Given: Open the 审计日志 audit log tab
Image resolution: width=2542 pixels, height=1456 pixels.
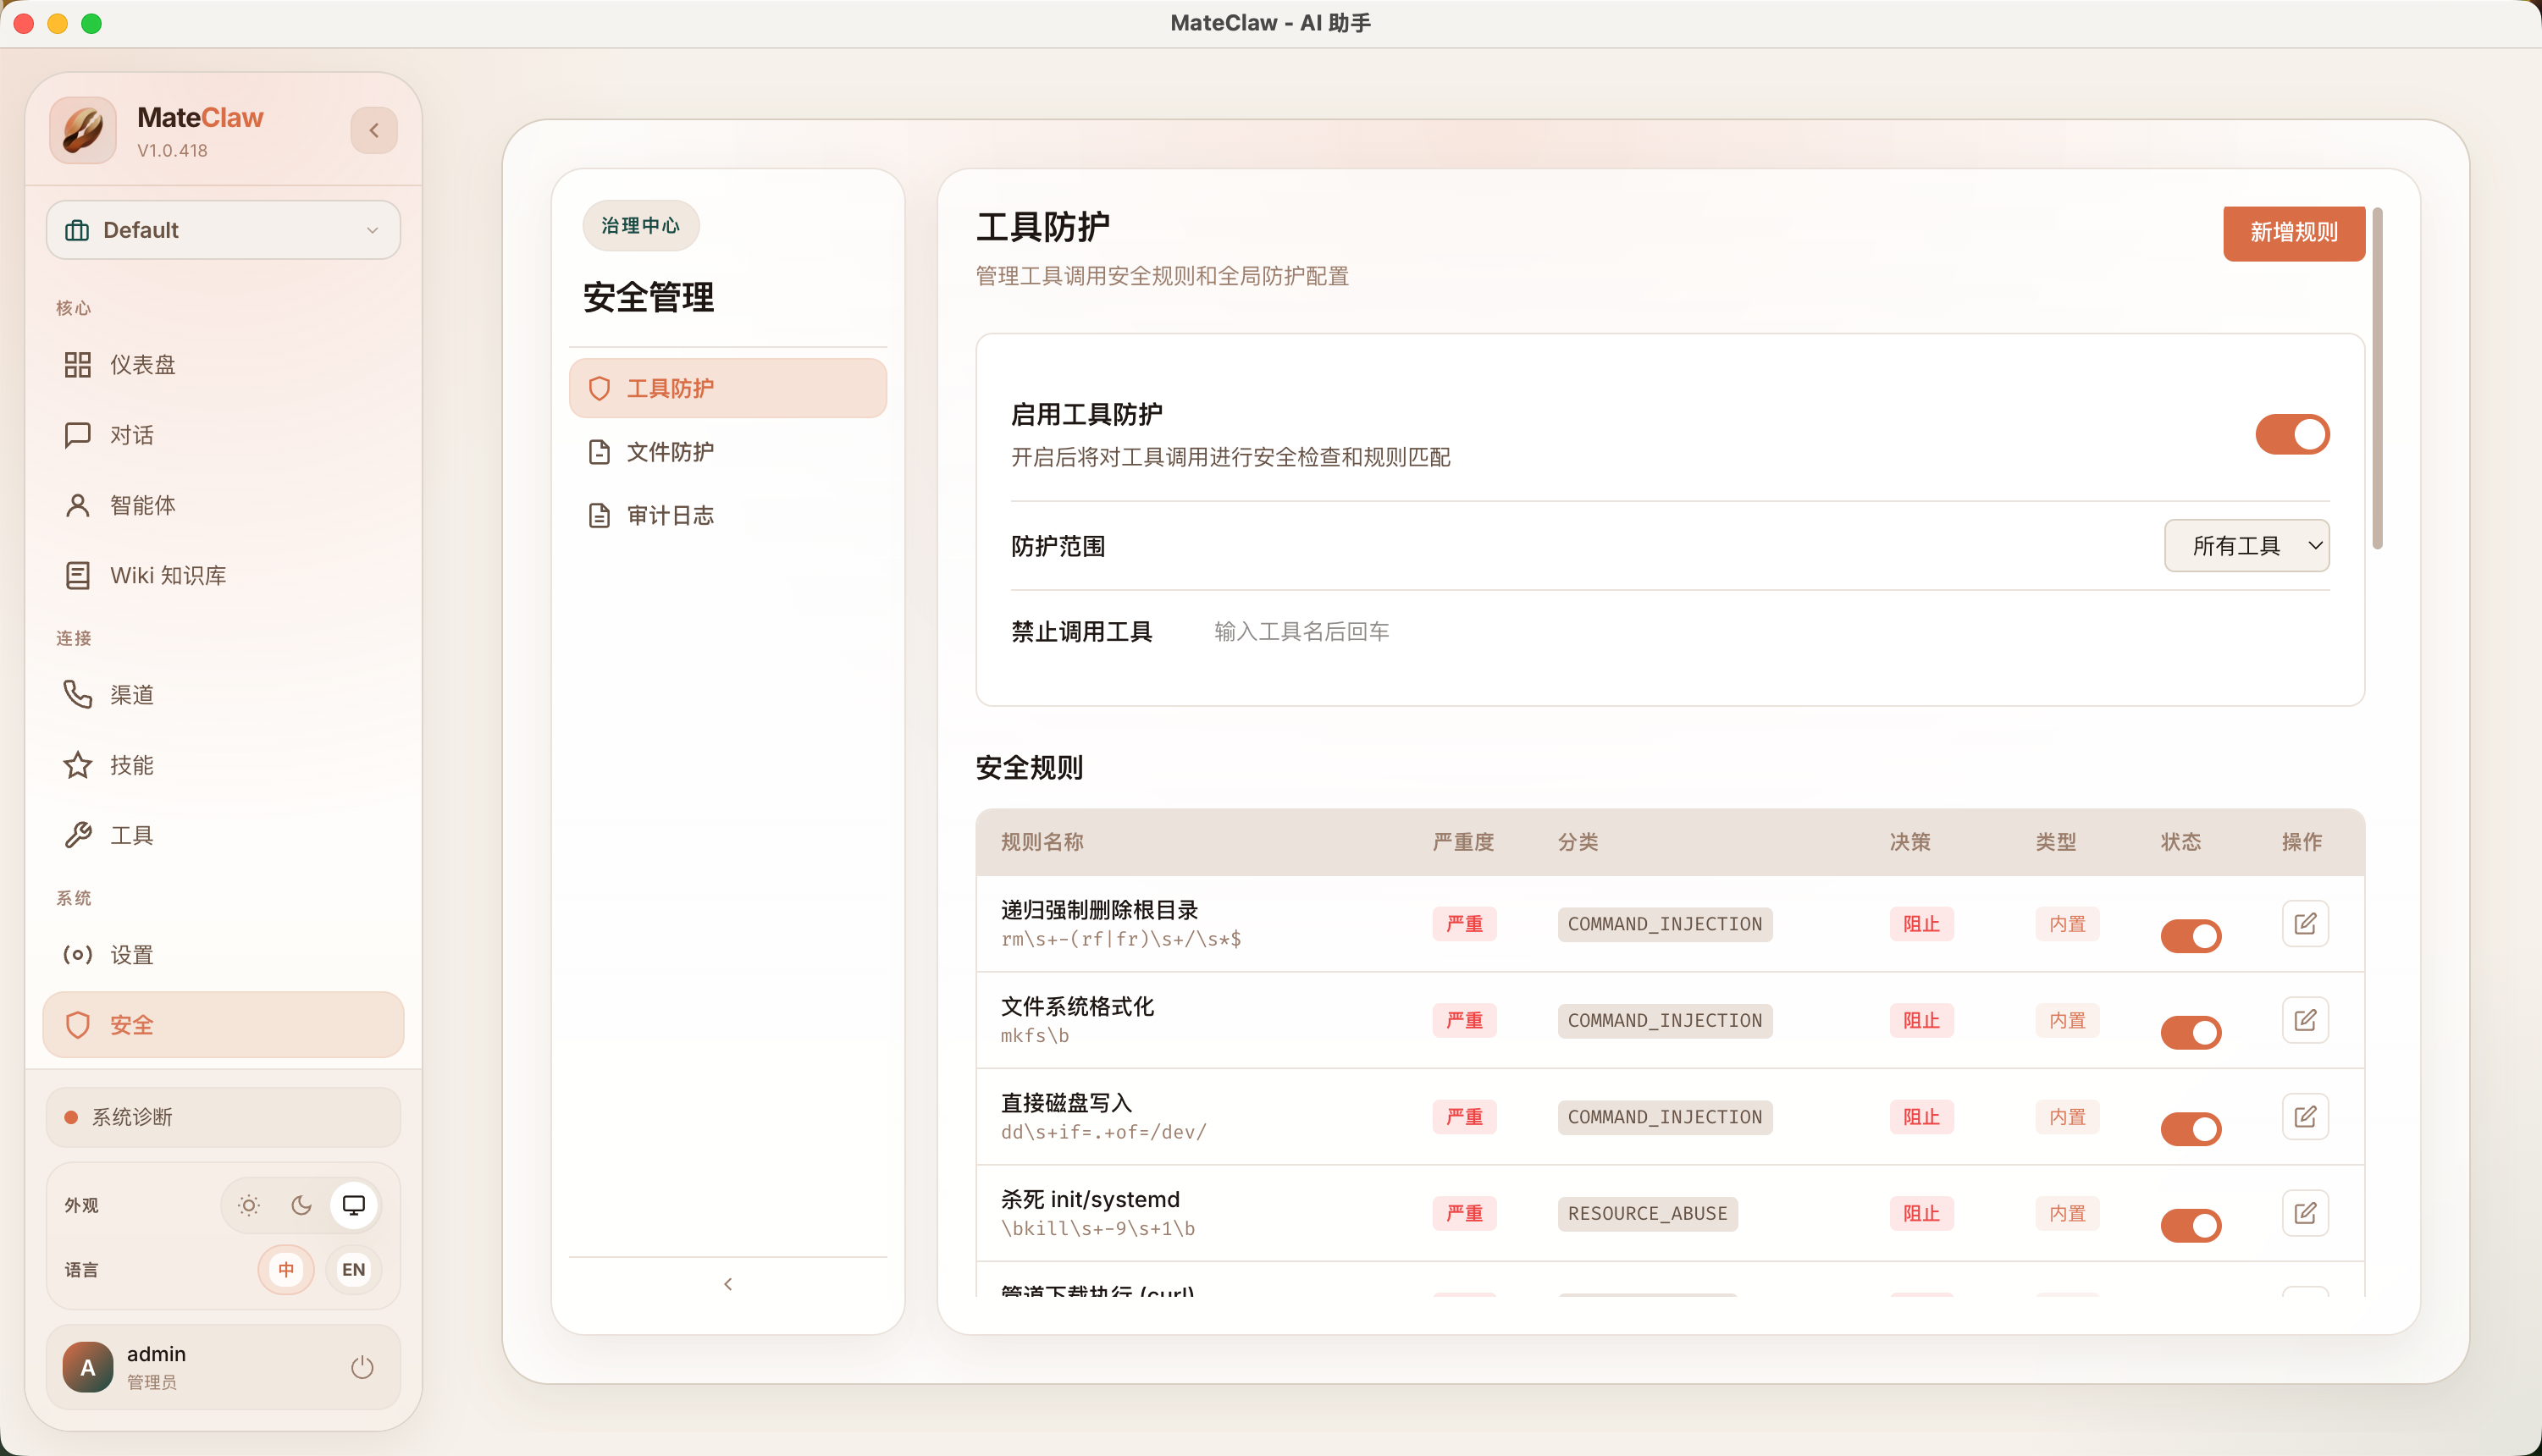Looking at the screenshot, I should click(x=669, y=515).
